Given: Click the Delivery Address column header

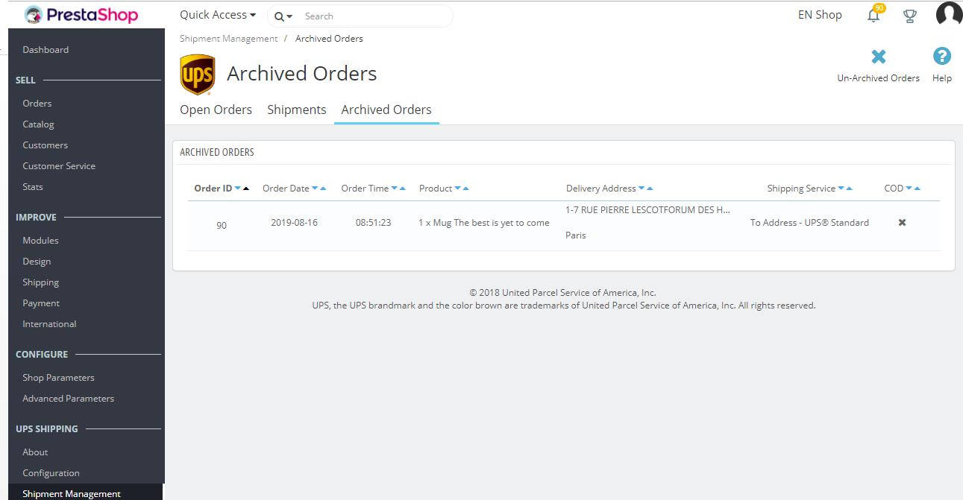Looking at the screenshot, I should tap(601, 189).
